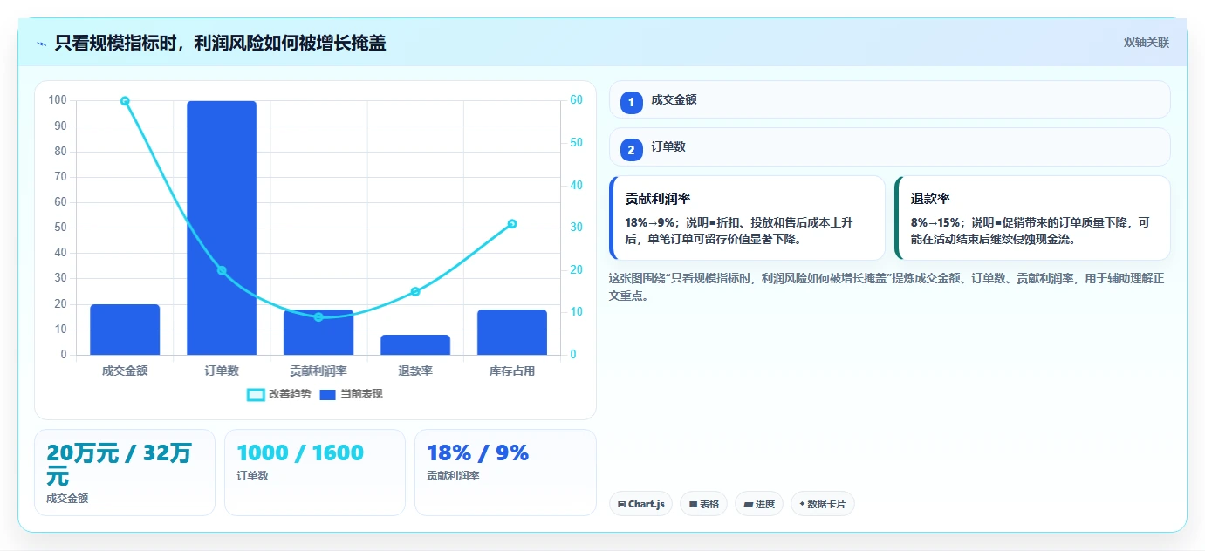Viewport: 1205px width, 551px height.
Task: Click the number 2 badge icon
Action: [x=632, y=150]
